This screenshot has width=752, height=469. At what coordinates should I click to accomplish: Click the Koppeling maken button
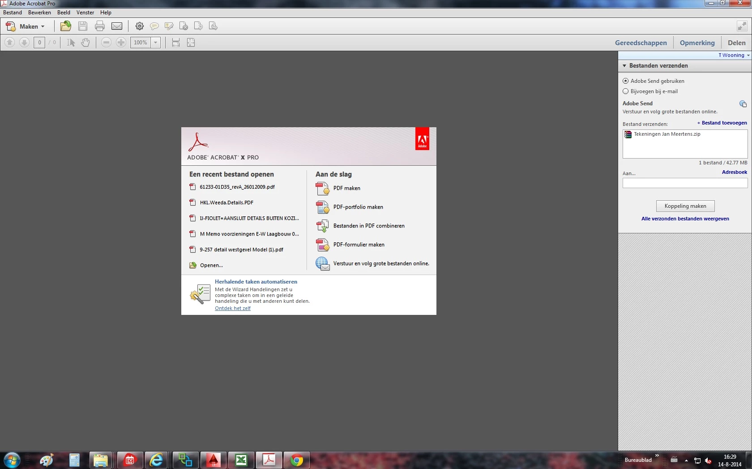[685, 206]
